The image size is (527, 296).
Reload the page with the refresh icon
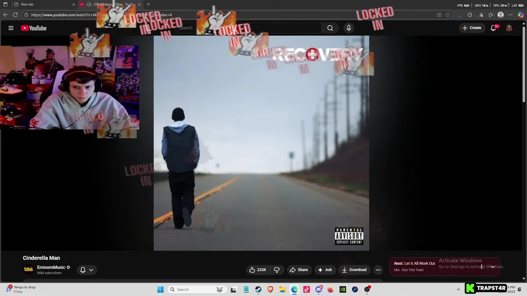(15, 15)
